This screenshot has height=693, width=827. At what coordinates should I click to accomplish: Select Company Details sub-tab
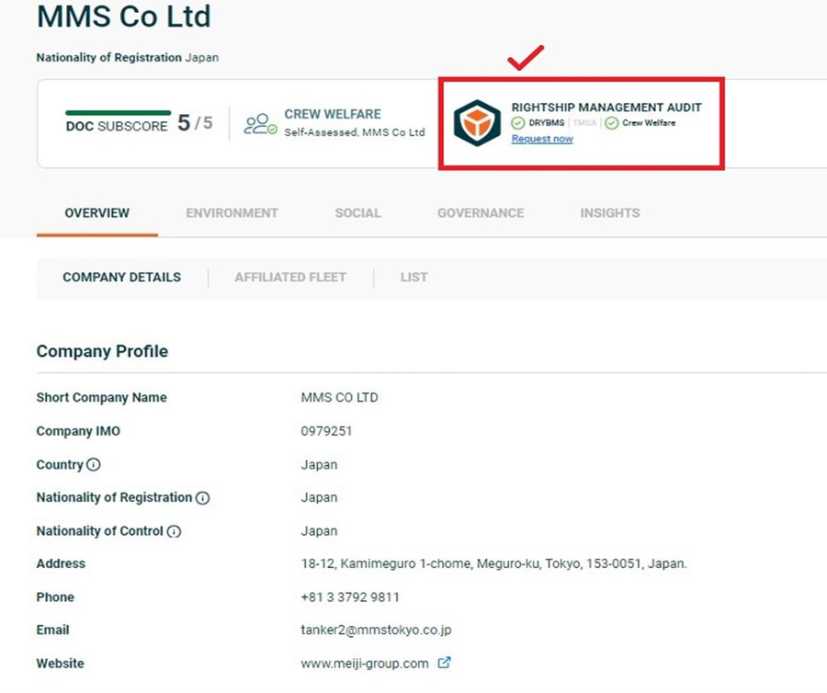(122, 278)
